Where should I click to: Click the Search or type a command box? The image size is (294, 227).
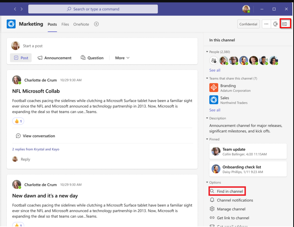pos(93,9)
